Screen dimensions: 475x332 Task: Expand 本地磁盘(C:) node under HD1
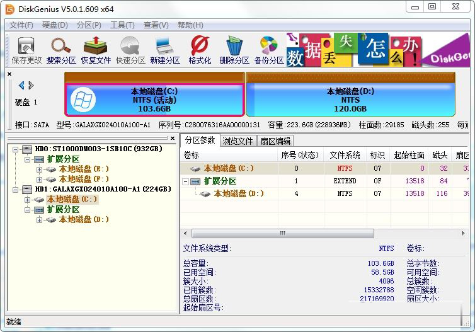(28, 200)
